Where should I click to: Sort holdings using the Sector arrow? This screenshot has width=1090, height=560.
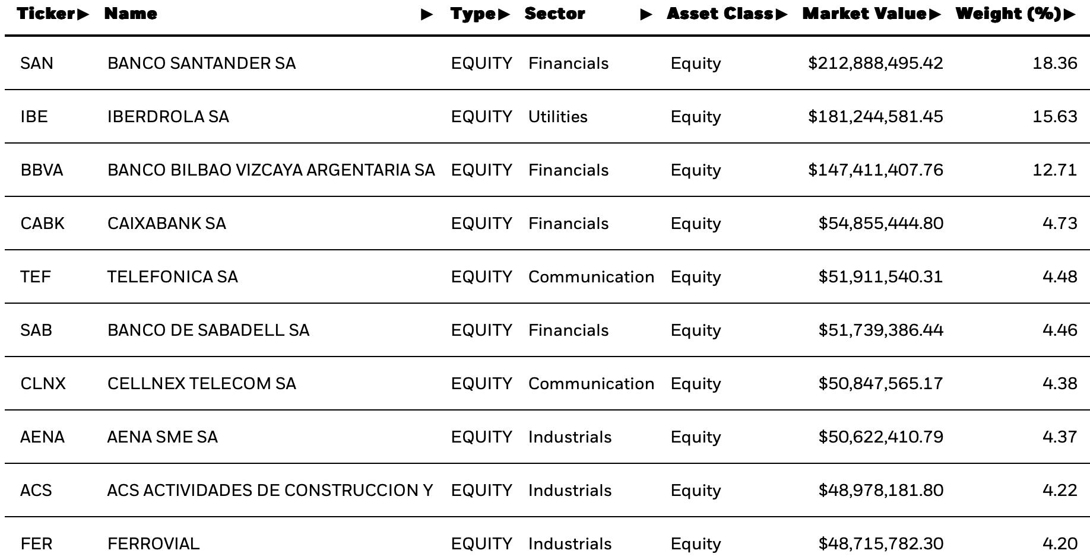click(x=647, y=14)
